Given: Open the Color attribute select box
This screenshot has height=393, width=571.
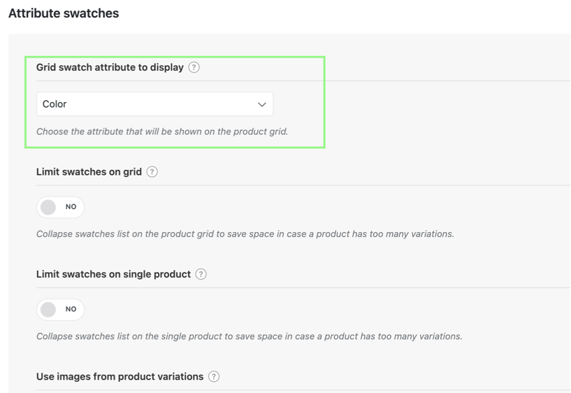Looking at the screenshot, I should coord(154,104).
